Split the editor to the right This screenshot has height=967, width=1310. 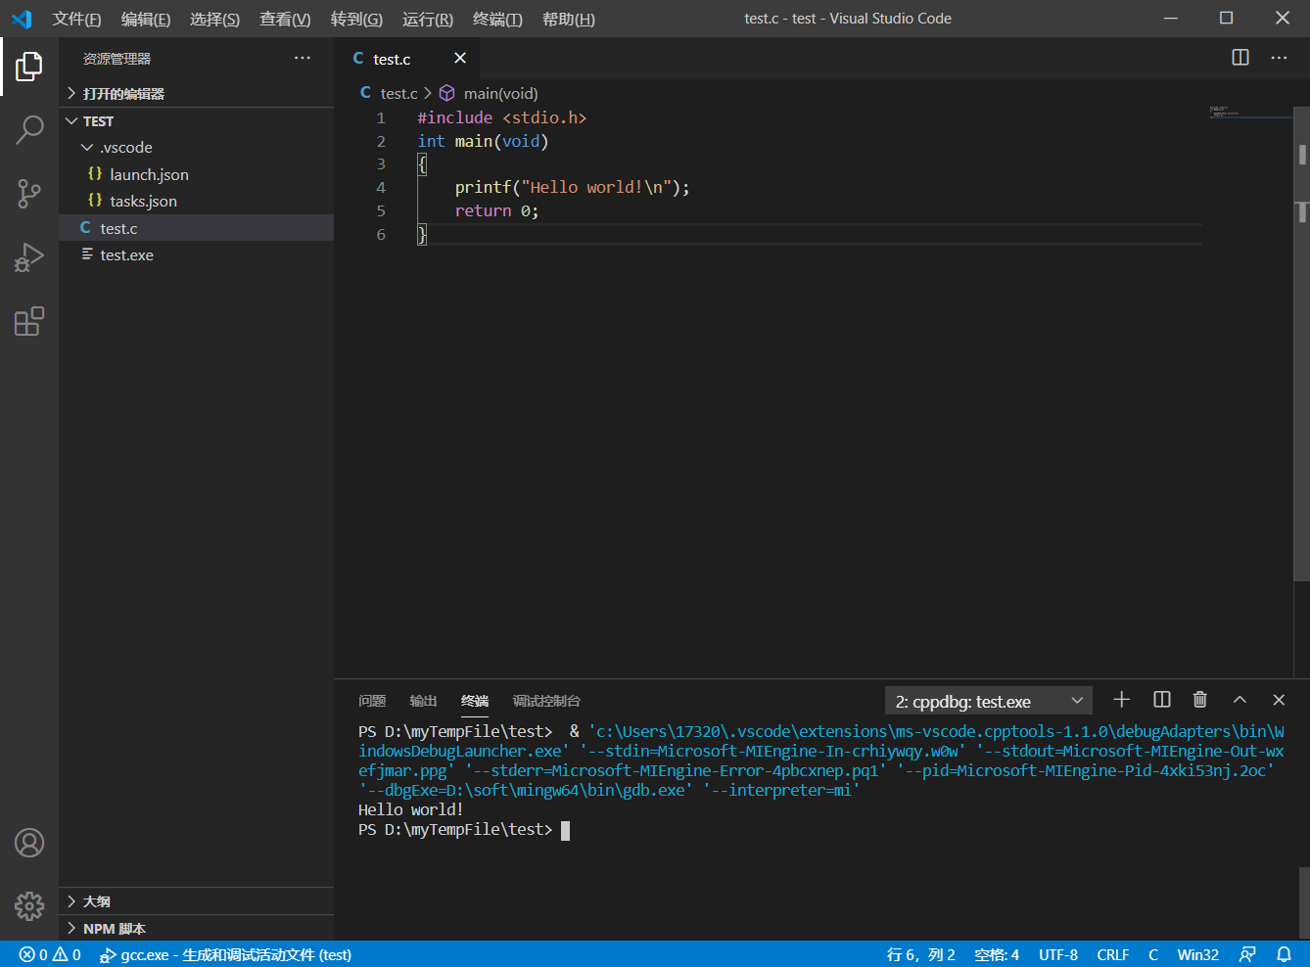pos(1240,58)
